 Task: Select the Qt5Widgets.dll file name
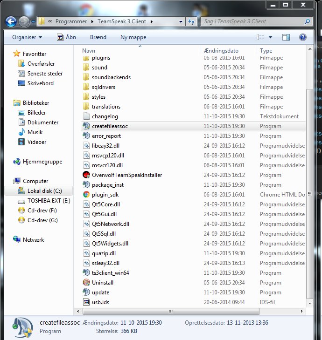[x=110, y=244]
